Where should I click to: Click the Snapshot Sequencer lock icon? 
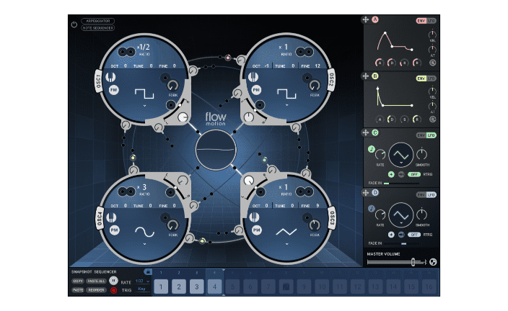coord(147,272)
